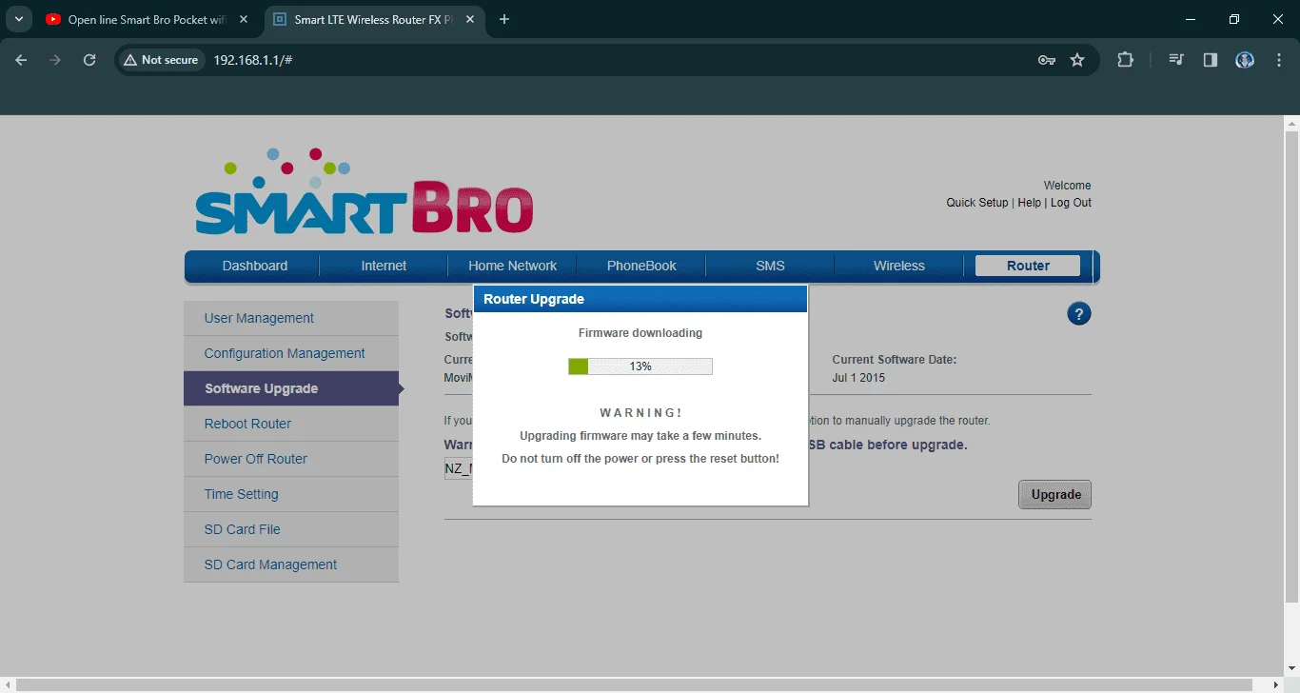Open the media control icon in toolbar
1300x693 pixels.
point(1177,60)
